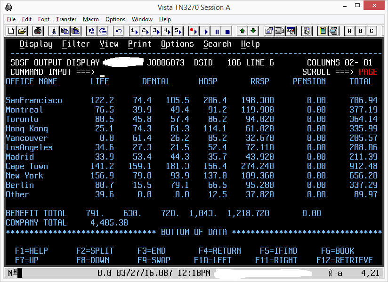
Task: Open the Macro menu
Action: [x=91, y=19]
